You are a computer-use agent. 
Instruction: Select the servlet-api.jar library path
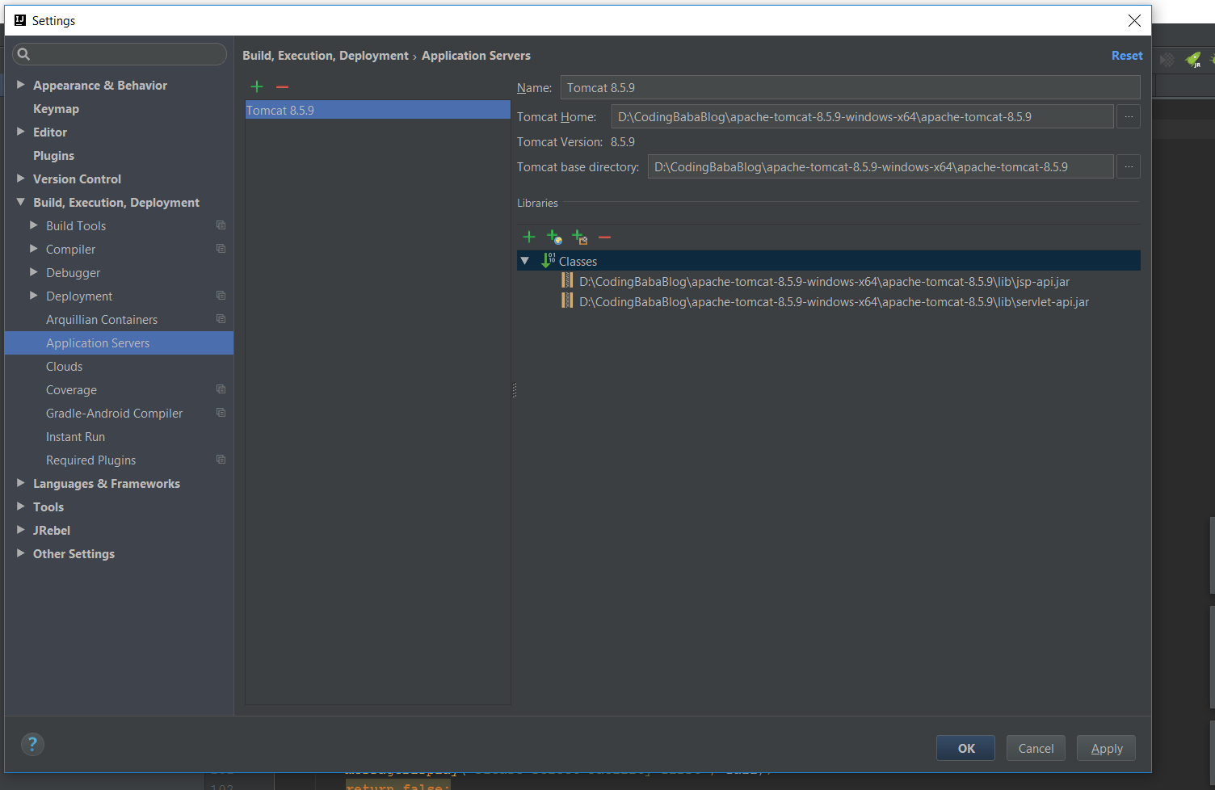(834, 301)
